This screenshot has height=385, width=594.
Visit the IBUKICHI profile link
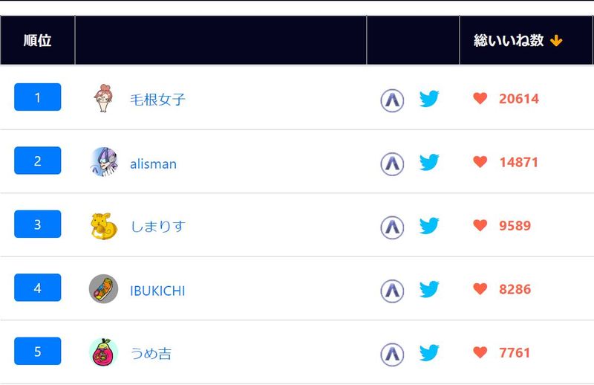(157, 291)
